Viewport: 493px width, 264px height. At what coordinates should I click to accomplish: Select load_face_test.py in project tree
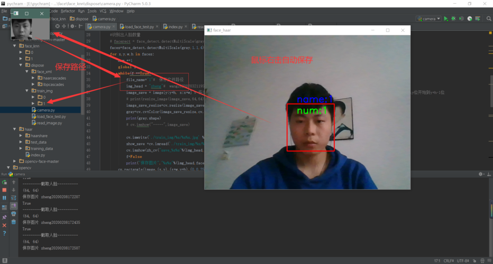click(49, 117)
